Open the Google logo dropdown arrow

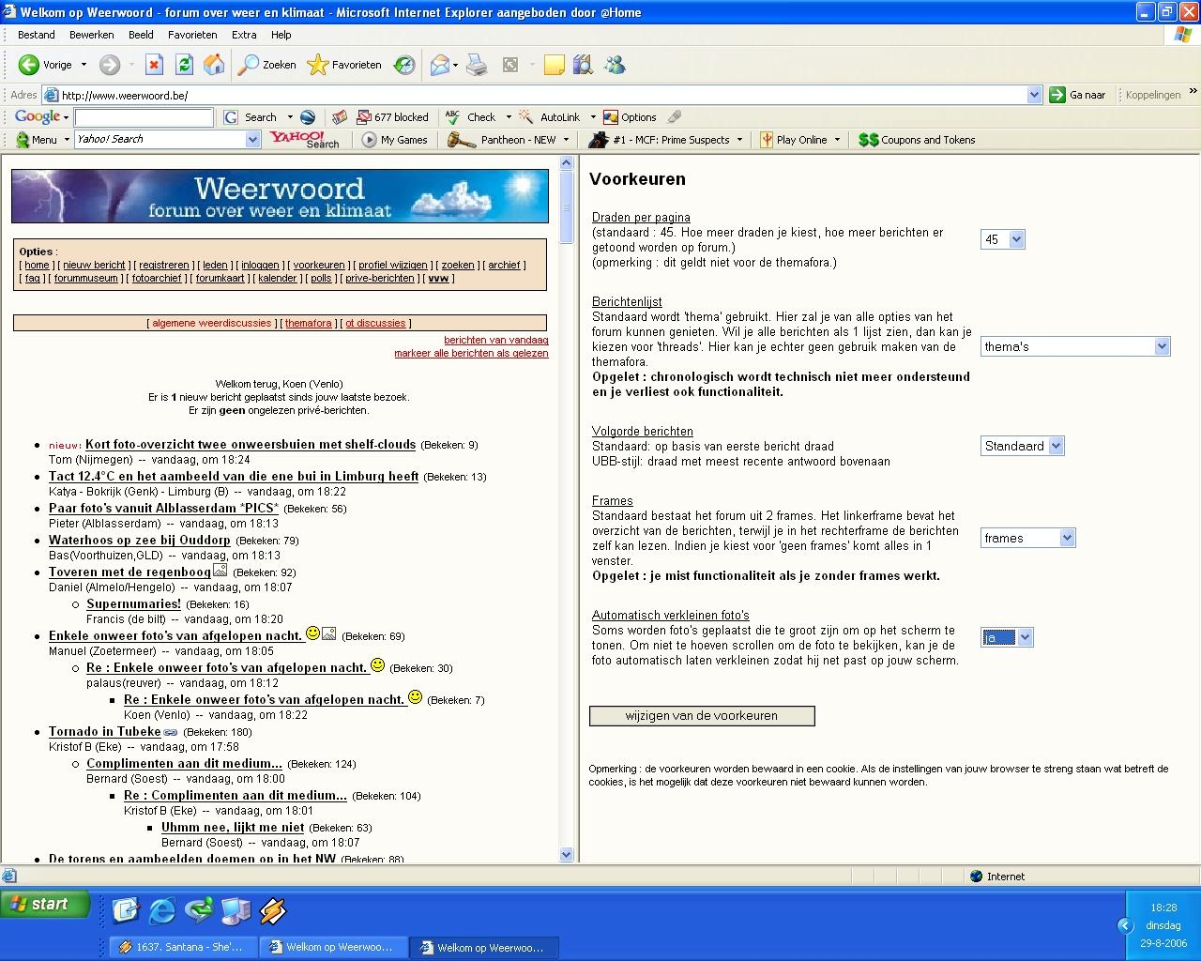coord(66,117)
